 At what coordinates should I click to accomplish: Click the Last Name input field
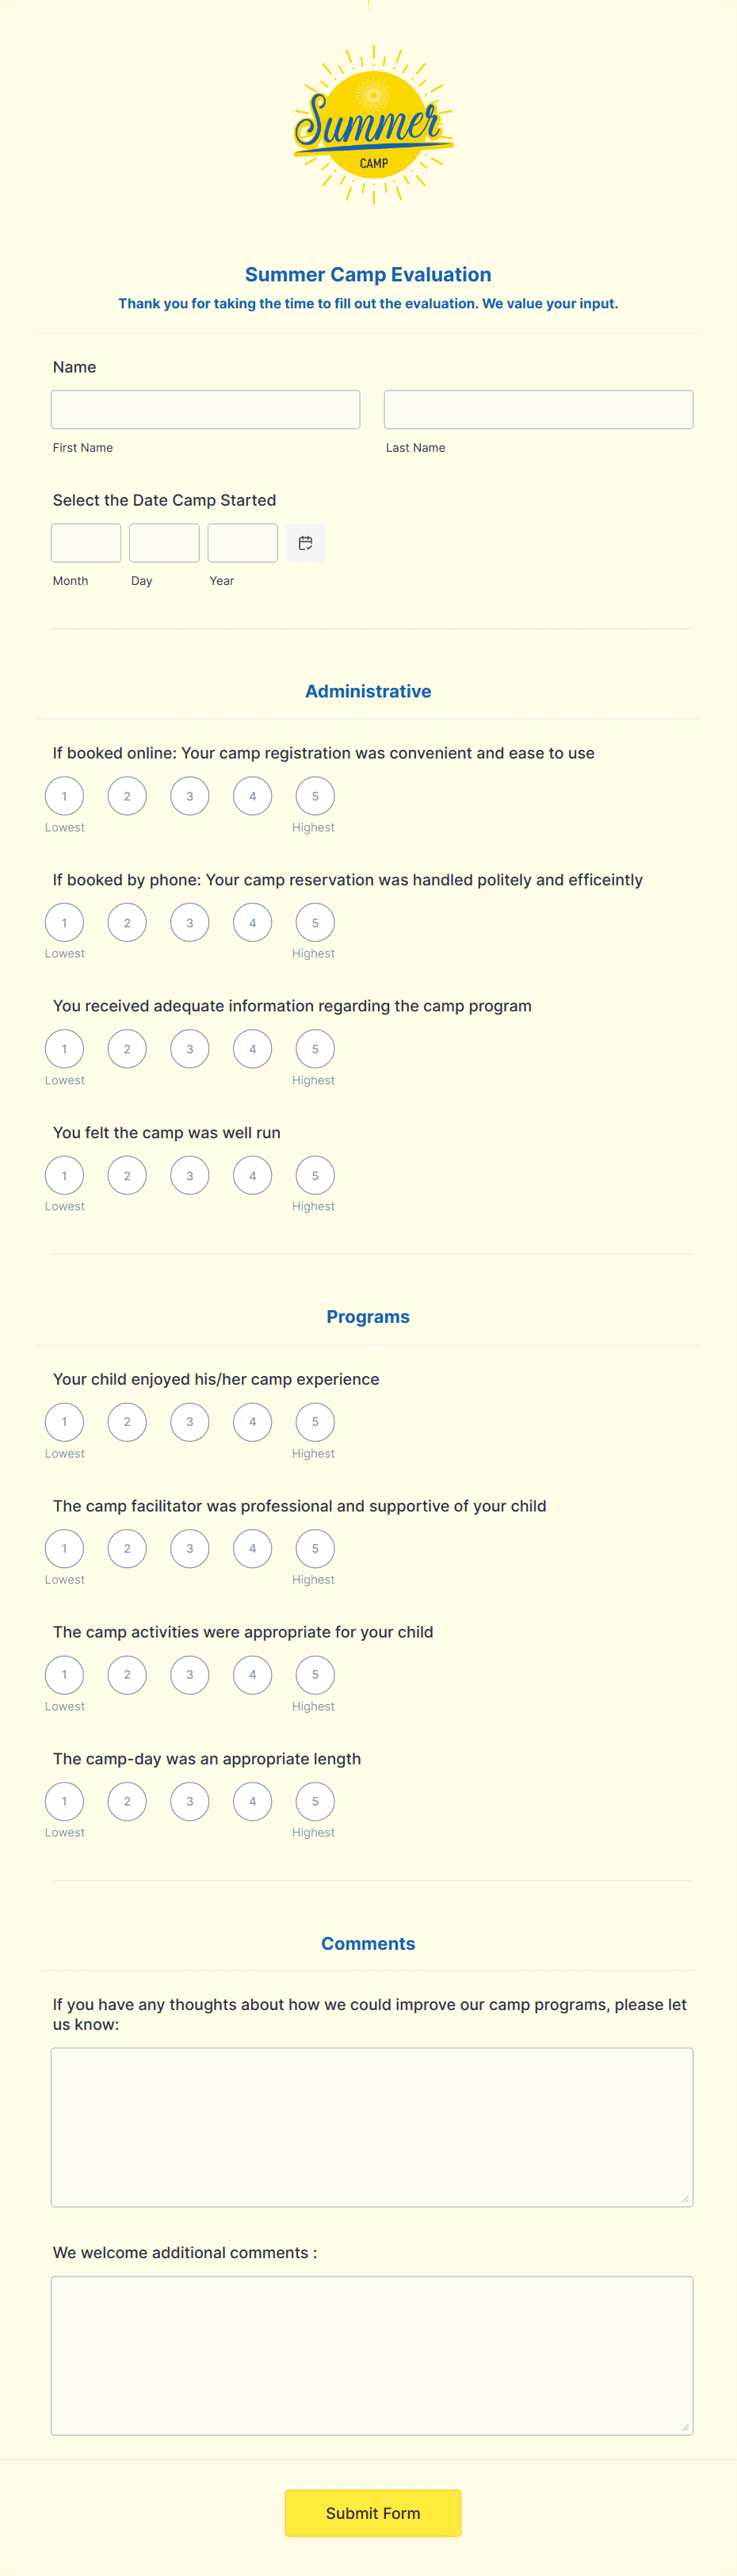tap(538, 409)
